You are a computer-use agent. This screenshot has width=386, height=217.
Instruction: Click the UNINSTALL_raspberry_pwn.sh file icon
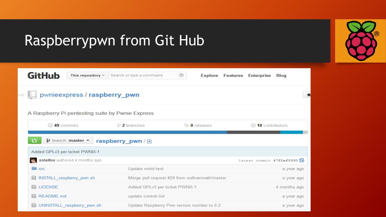tap(34, 205)
